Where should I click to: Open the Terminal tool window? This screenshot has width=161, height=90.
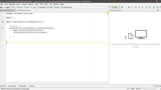click(x=22, y=86)
